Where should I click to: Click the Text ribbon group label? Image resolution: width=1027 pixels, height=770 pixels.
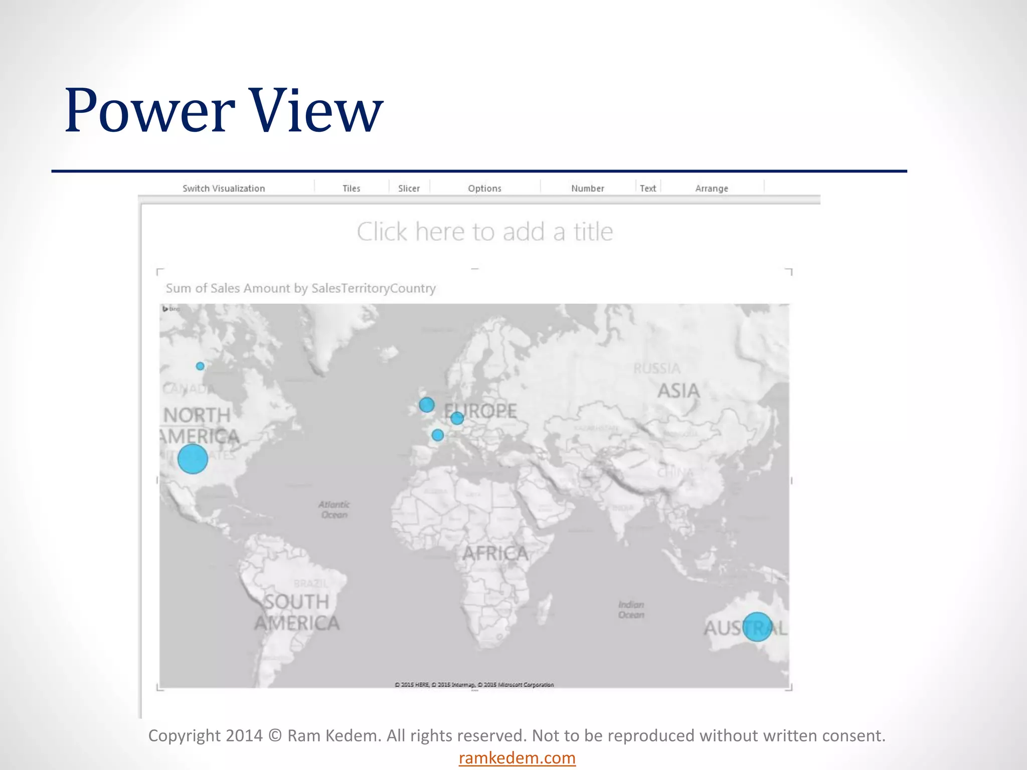647,188
